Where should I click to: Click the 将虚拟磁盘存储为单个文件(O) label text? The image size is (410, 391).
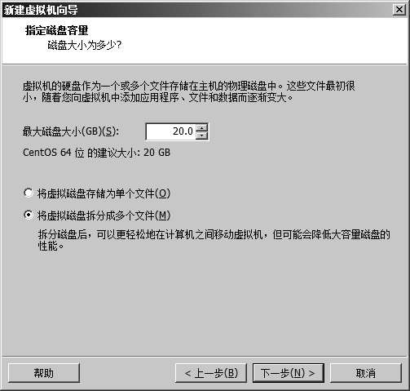104,193
